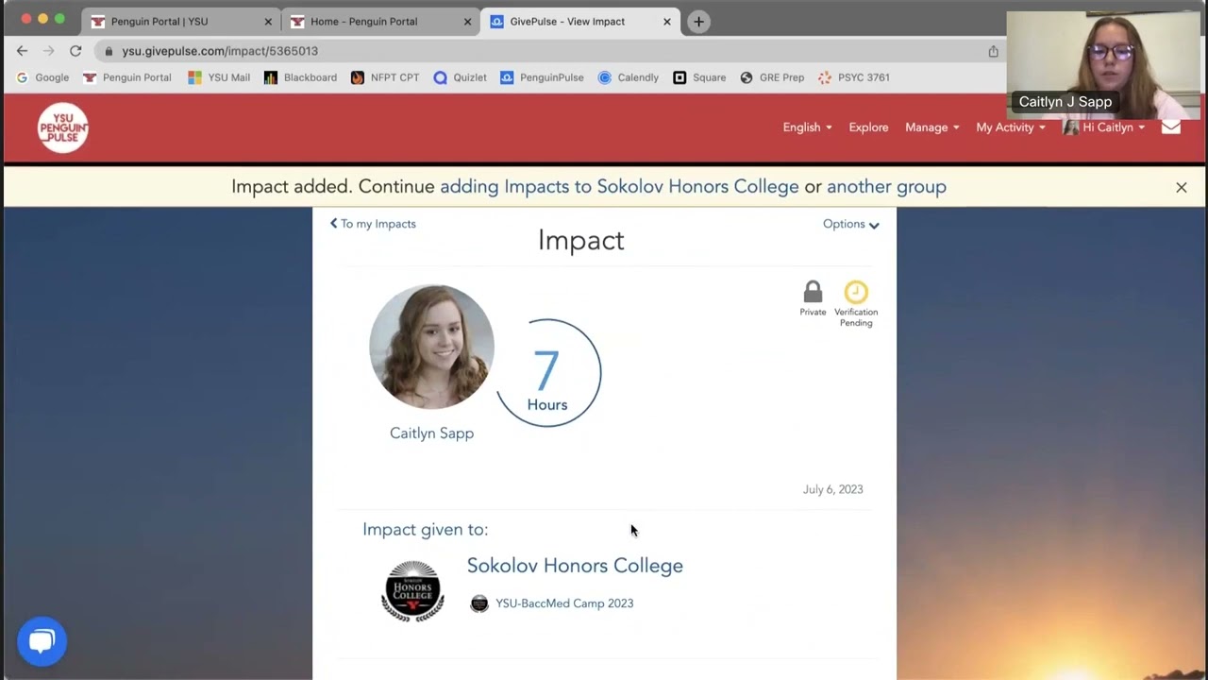The image size is (1208, 680).
Task: Reload the page with refresh icon
Action: point(75,51)
